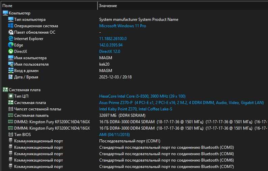Screen dimensions: 268x171
Task: Click the Чипсет системной платы chip icon
Action: (x=11, y=109)
